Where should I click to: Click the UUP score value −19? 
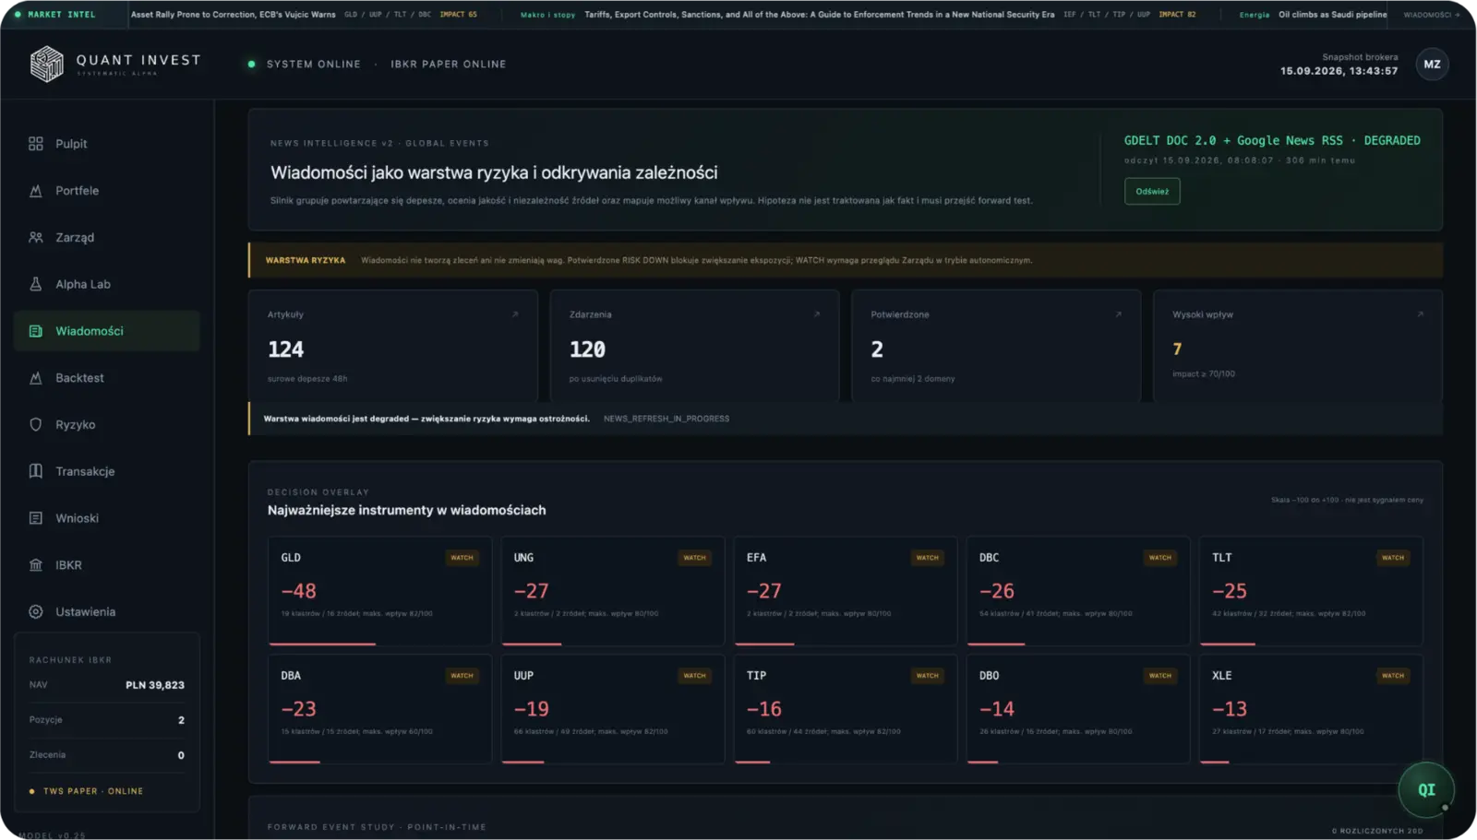click(532, 709)
